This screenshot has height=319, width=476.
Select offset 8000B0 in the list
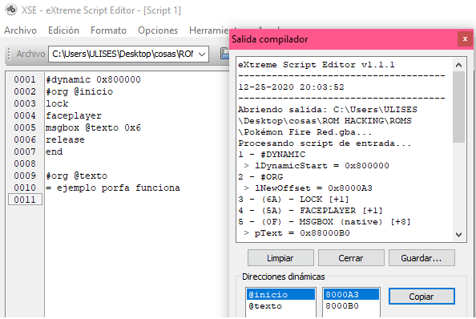(x=351, y=305)
